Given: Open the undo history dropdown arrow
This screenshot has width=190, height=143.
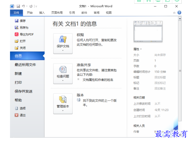Looking at the screenshot, I should (27, 6).
